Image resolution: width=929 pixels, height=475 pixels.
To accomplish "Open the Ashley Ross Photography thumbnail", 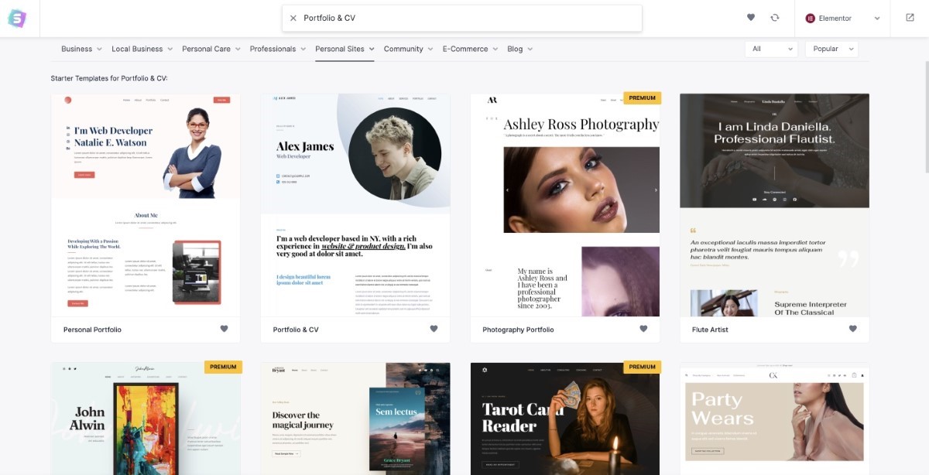I will [565, 205].
